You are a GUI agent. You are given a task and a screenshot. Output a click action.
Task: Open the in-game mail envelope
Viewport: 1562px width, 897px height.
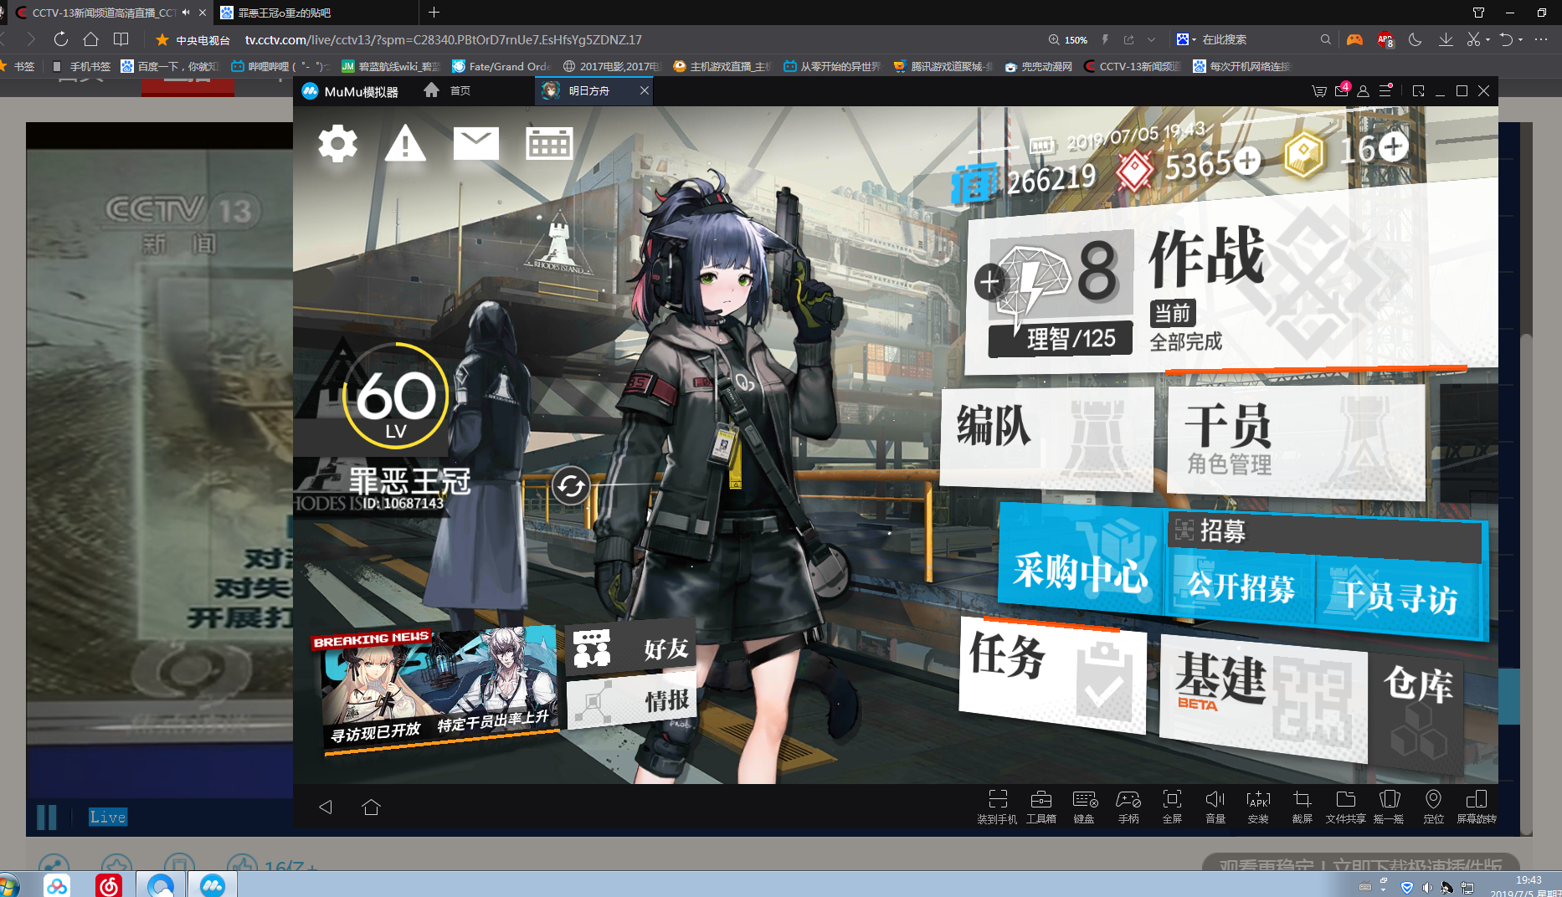(475, 143)
